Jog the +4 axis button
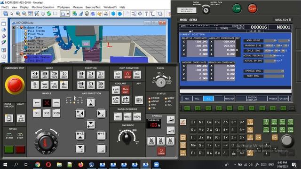The width and height of the screenshot is (301, 169). coord(101,135)
